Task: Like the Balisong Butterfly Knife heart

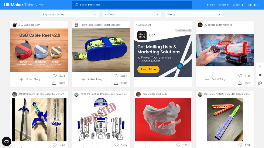Action: (x=240, y=145)
